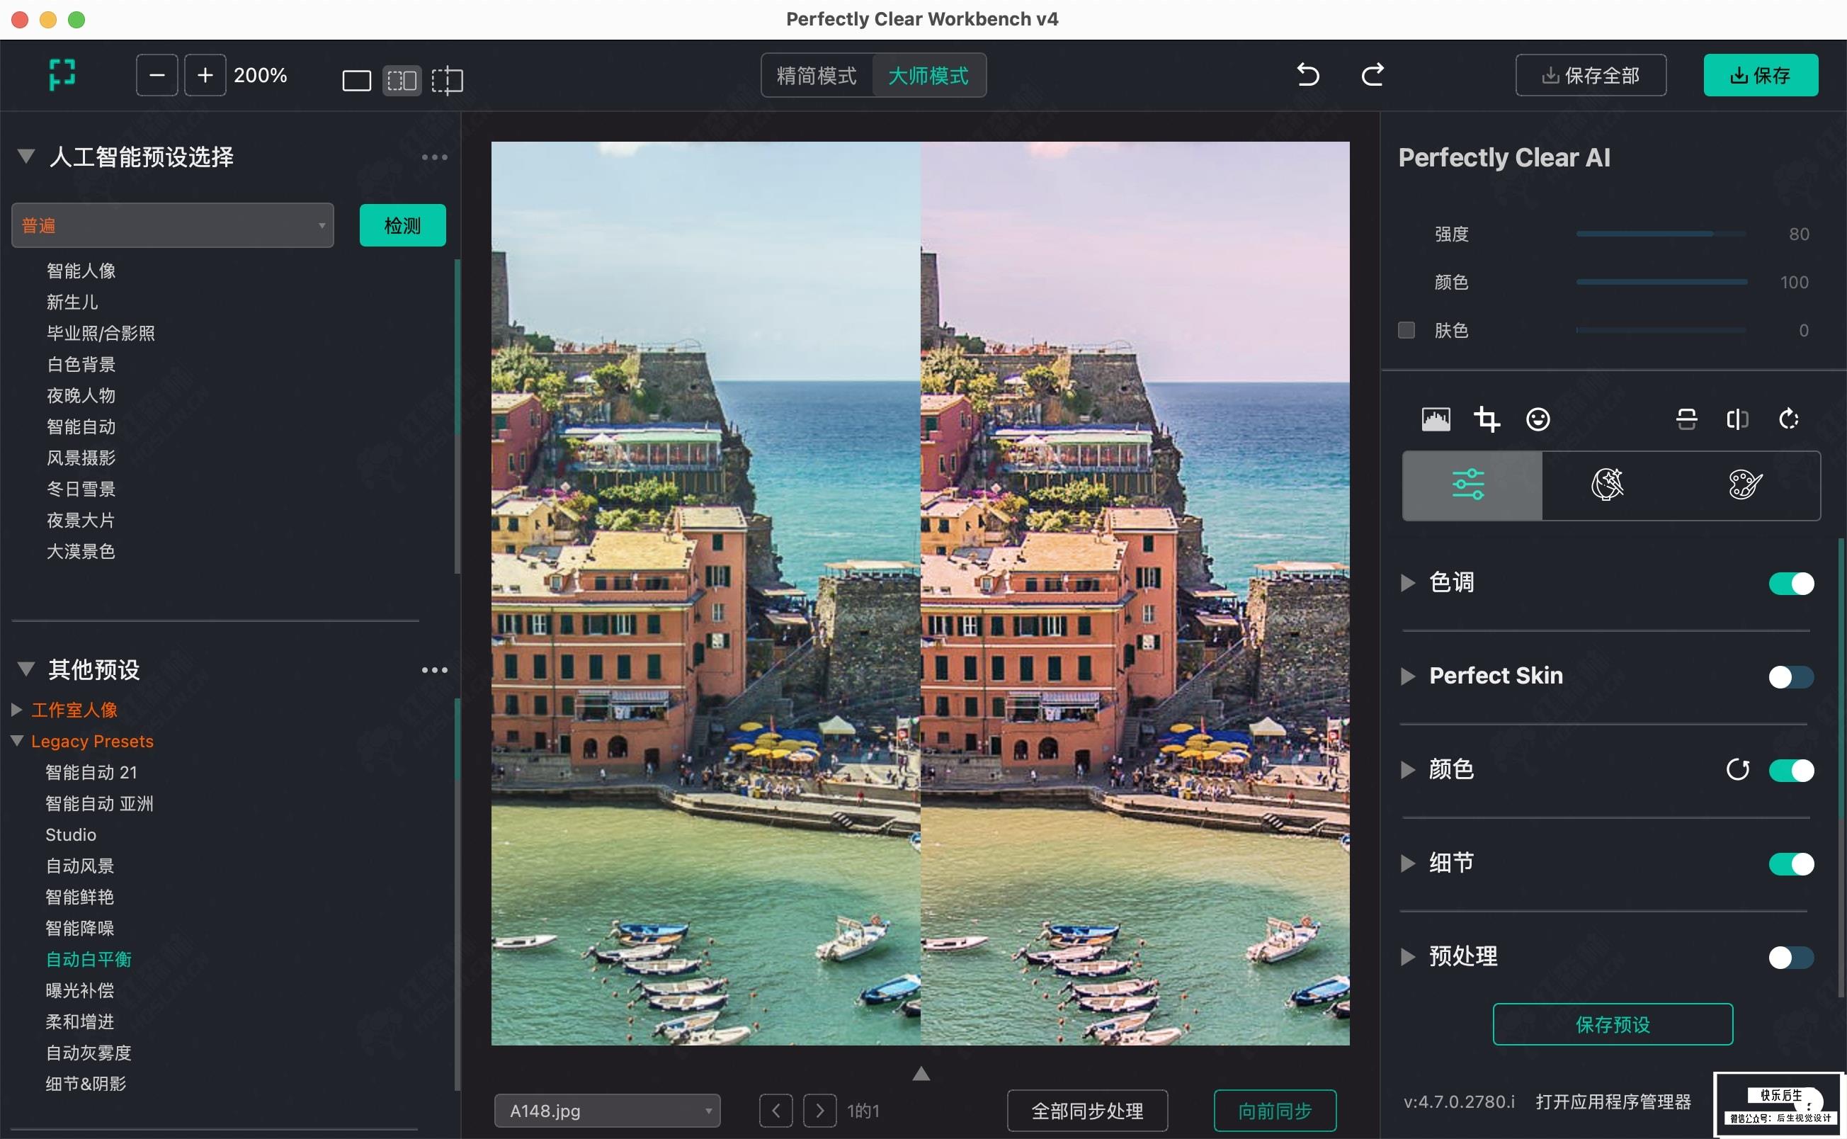Select split compare view icon
The height and width of the screenshot is (1139, 1847).
coord(448,80)
